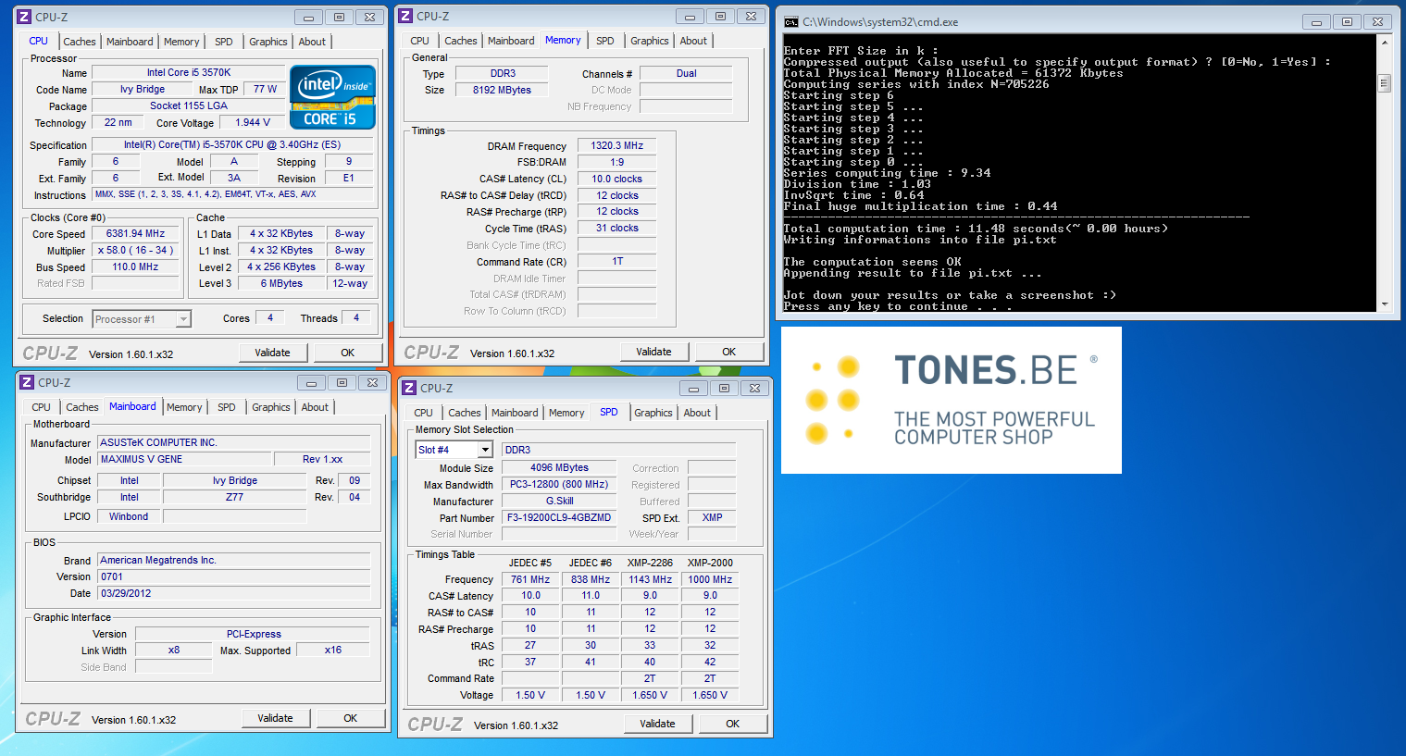Click cmd window scrollbar down arrow
Image resolution: width=1406 pixels, height=756 pixels.
pyautogui.click(x=1385, y=304)
